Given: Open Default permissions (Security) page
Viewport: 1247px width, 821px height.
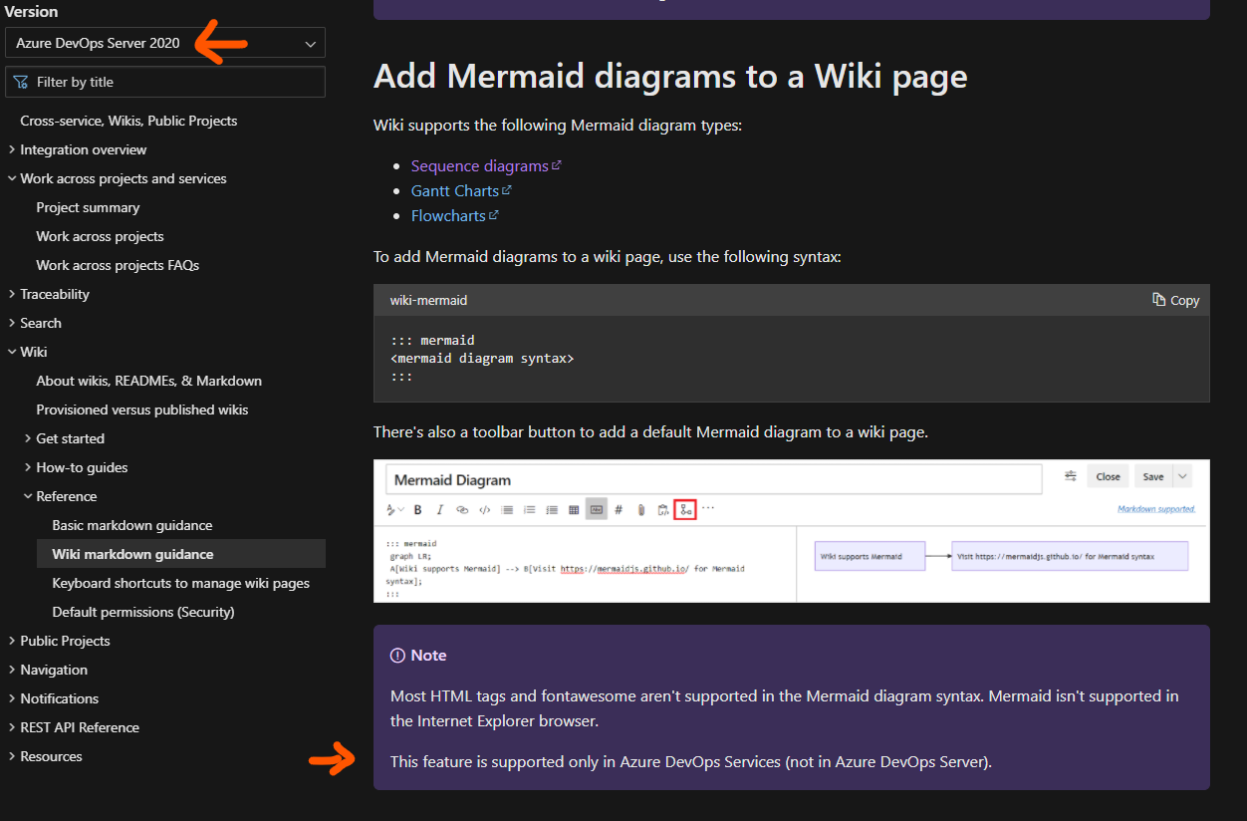Looking at the screenshot, I should pos(143,612).
